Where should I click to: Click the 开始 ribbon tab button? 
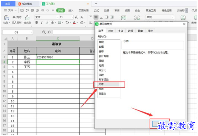click(61, 10)
